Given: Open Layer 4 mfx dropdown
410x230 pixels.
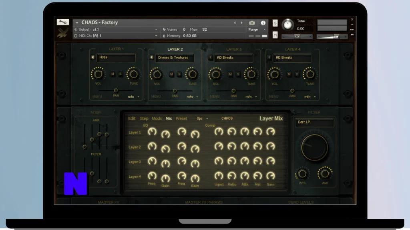Looking at the screenshot, I should point(310,97).
